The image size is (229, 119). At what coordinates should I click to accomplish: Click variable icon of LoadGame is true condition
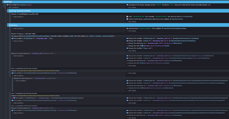(x=7, y=5)
